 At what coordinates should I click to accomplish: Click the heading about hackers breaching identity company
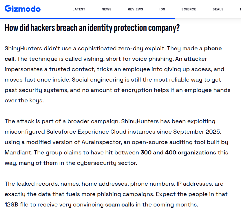coord(92,28)
